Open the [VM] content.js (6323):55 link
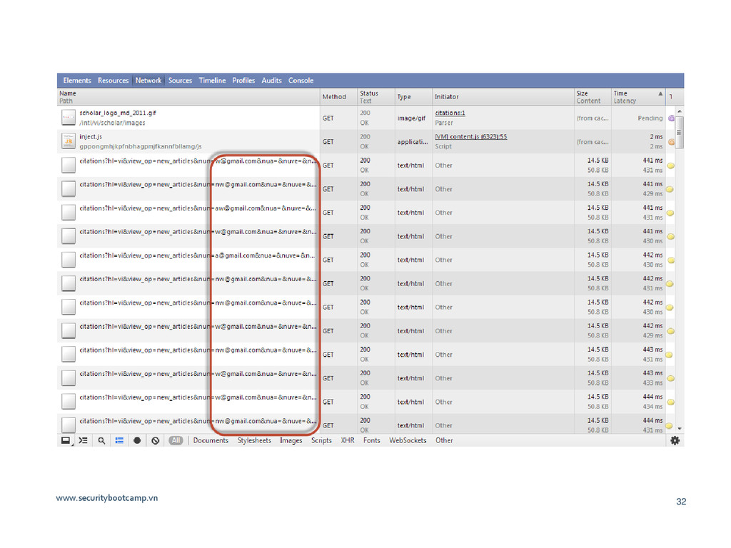Image resolution: width=731 pixels, height=548 pixels. tap(471, 136)
